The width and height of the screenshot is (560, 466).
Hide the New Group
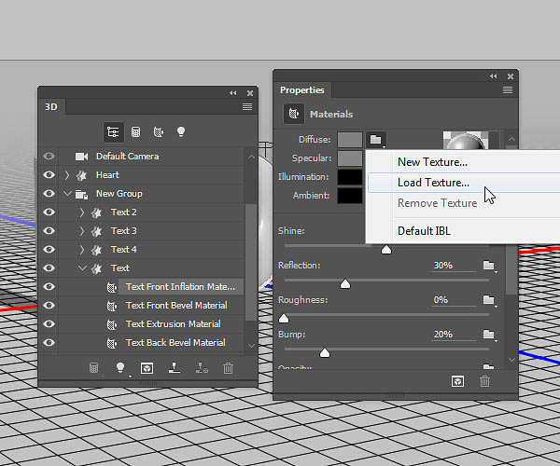coord(49,193)
